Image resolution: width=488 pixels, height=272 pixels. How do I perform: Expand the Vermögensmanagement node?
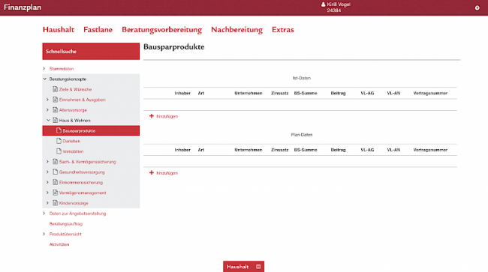tap(47, 193)
